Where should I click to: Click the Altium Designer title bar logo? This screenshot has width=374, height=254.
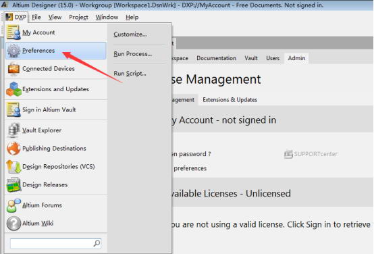click(x=4, y=4)
